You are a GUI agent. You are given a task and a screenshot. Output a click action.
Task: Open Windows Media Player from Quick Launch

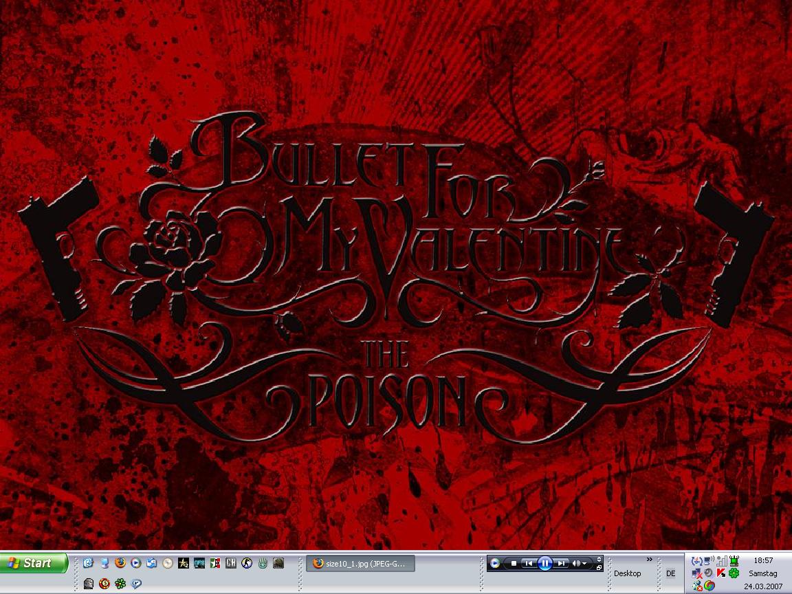(x=136, y=563)
